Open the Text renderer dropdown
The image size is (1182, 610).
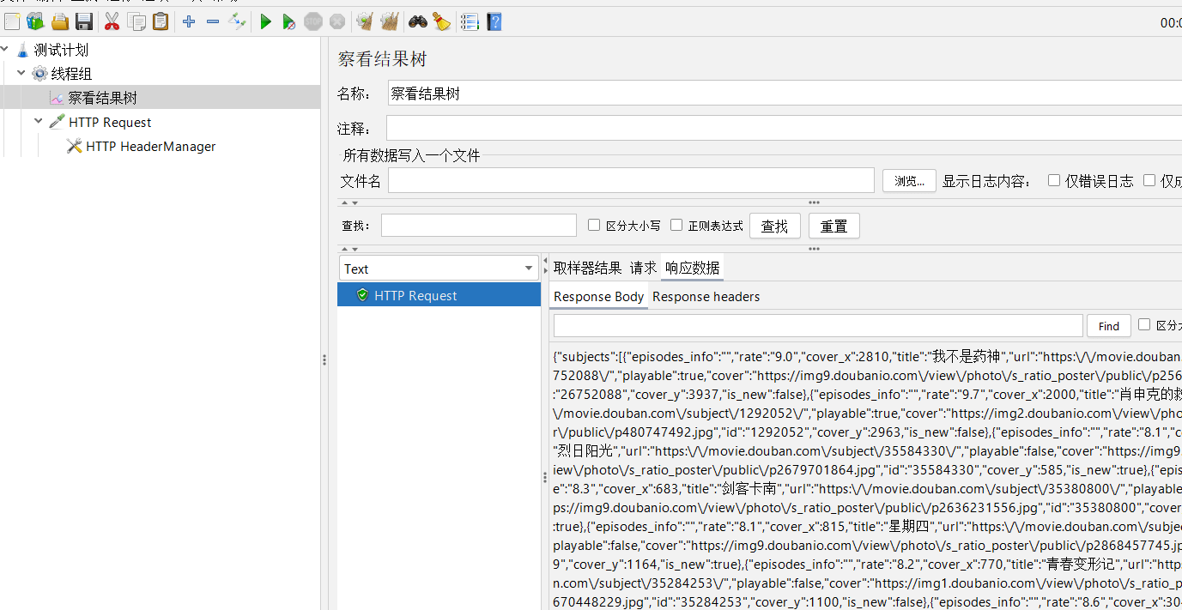coord(439,269)
